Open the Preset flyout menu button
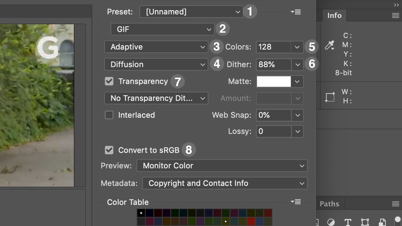The width and height of the screenshot is (402, 226). pyautogui.click(x=296, y=12)
